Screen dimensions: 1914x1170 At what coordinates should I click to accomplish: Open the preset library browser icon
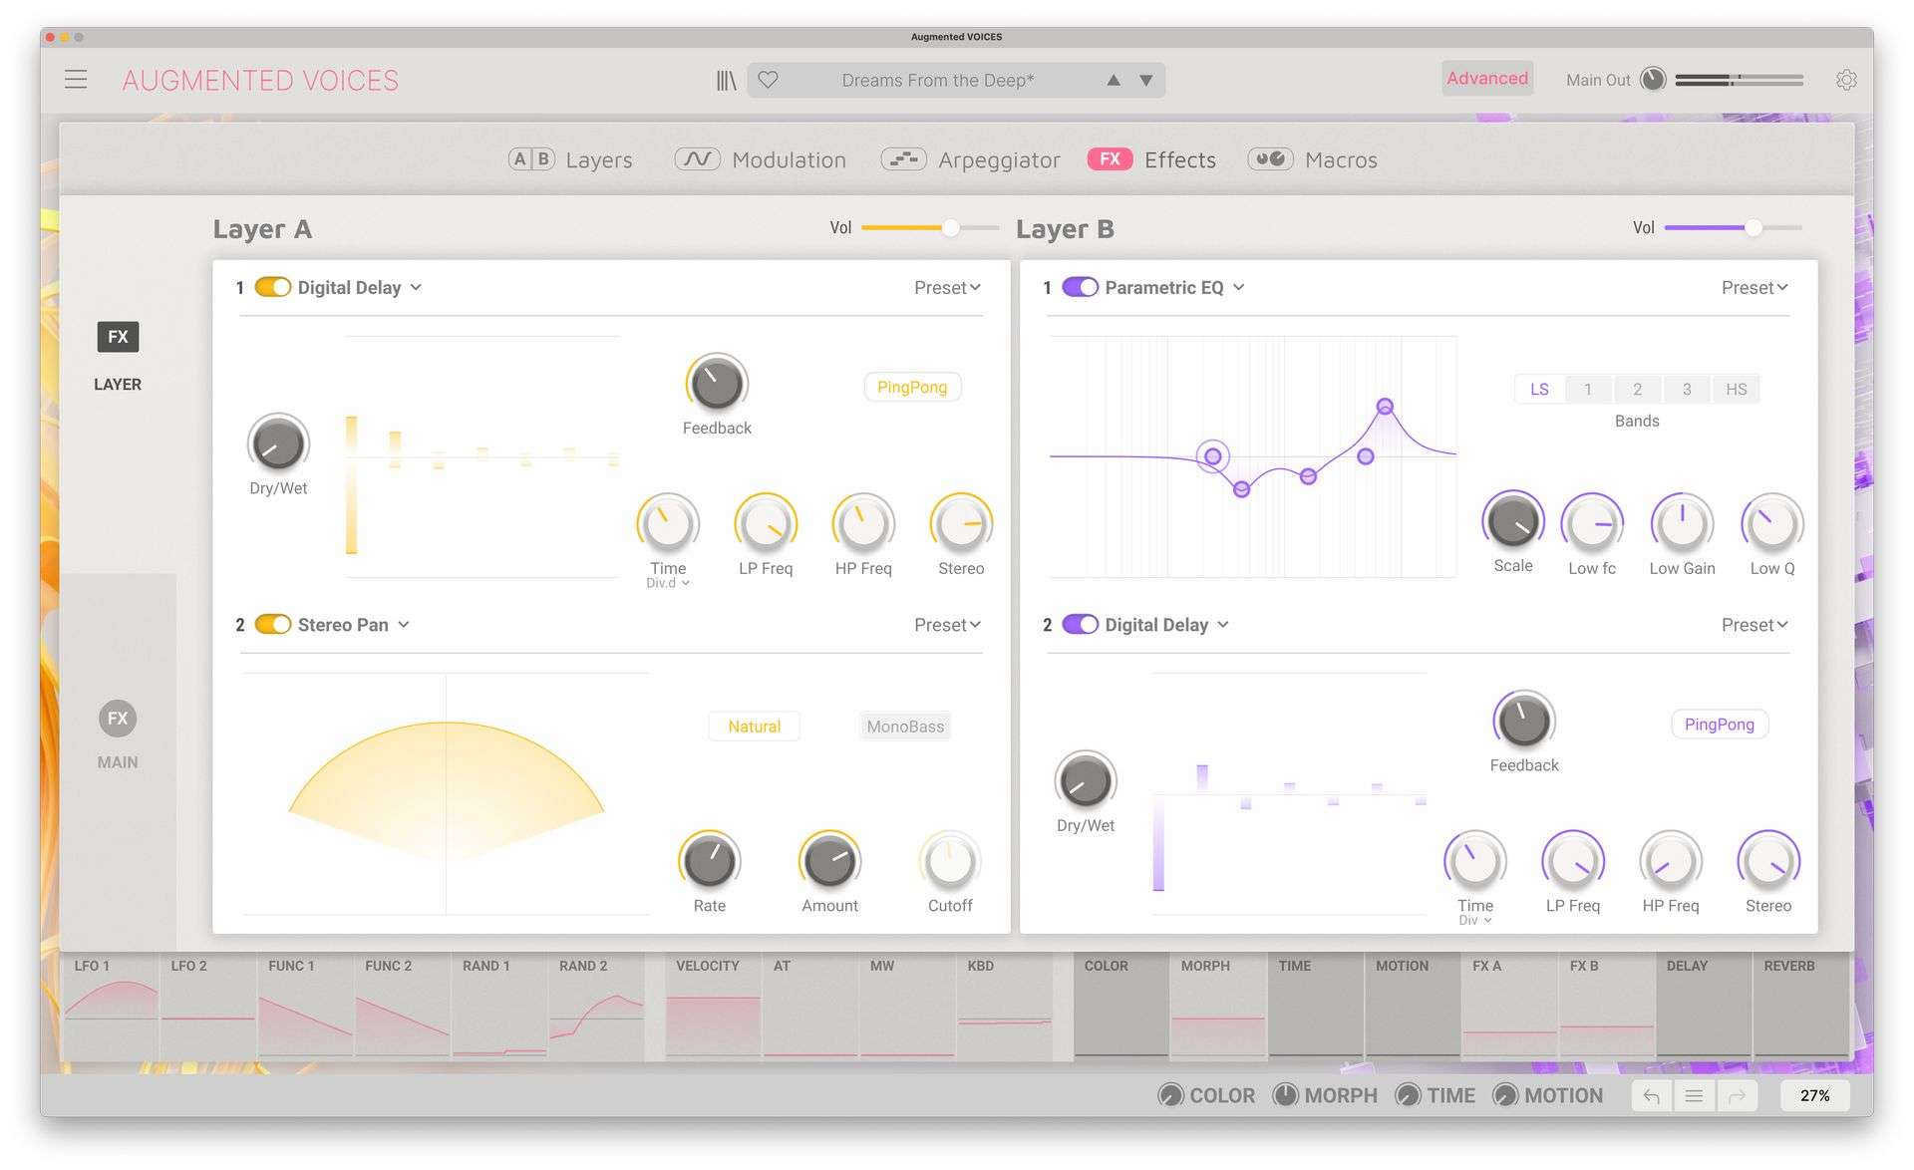(x=726, y=80)
